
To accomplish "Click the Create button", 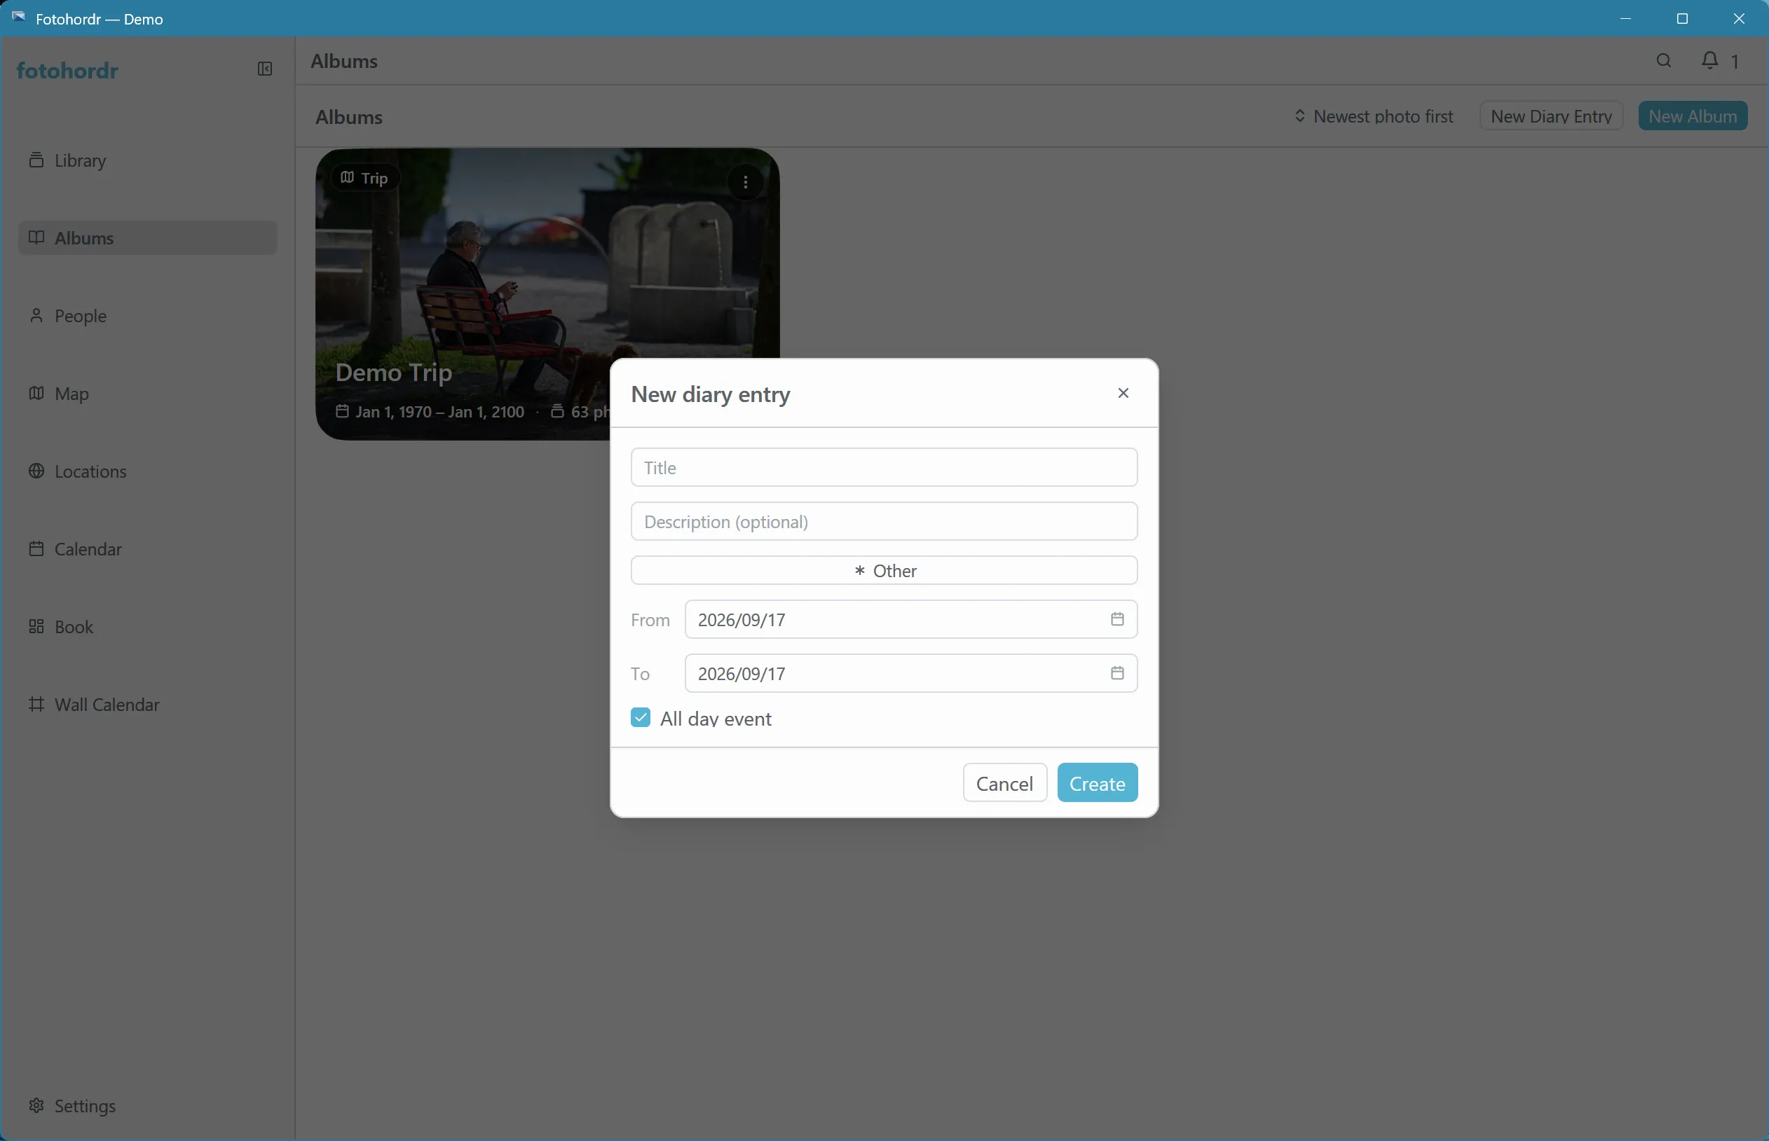I will [x=1098, y=783].
